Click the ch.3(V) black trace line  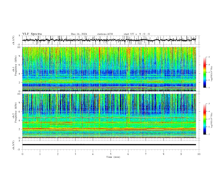109,145
